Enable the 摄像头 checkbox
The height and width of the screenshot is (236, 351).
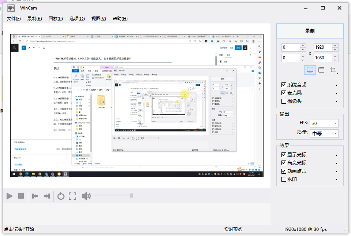284,101
